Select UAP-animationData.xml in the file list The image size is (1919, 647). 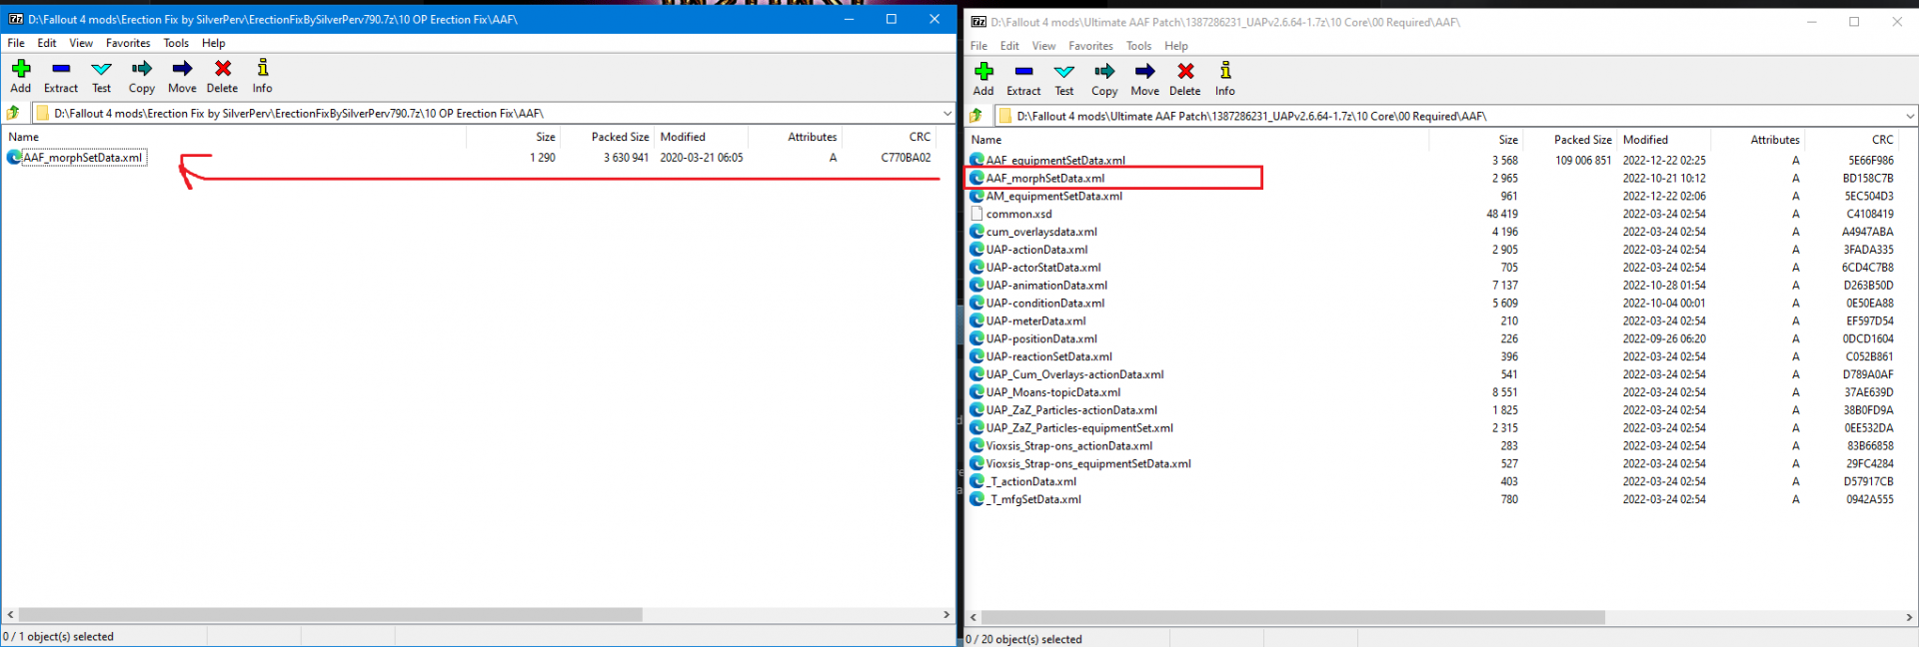(x=1045, y=286)
